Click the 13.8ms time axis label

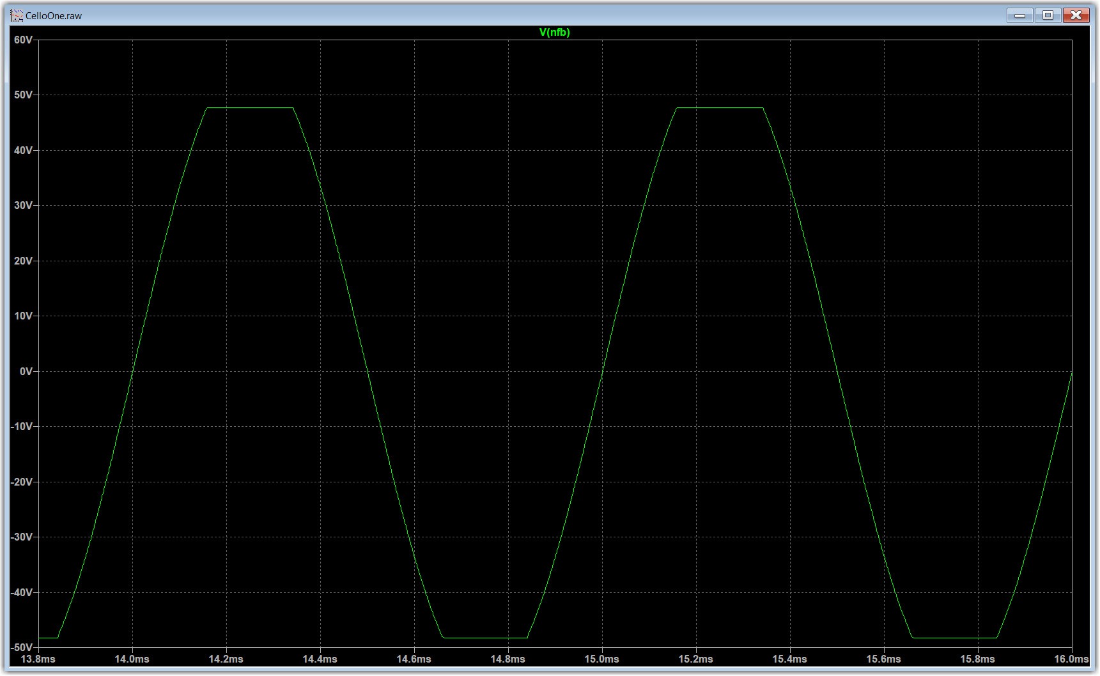pyautogui.click(x=38, y=659)
